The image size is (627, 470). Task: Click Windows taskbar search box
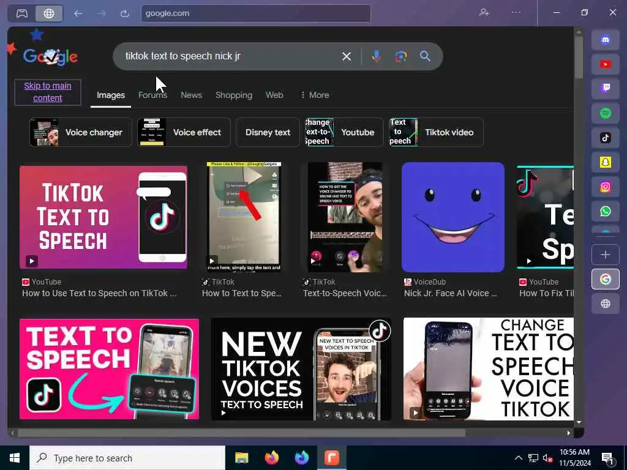click(127, 458)
